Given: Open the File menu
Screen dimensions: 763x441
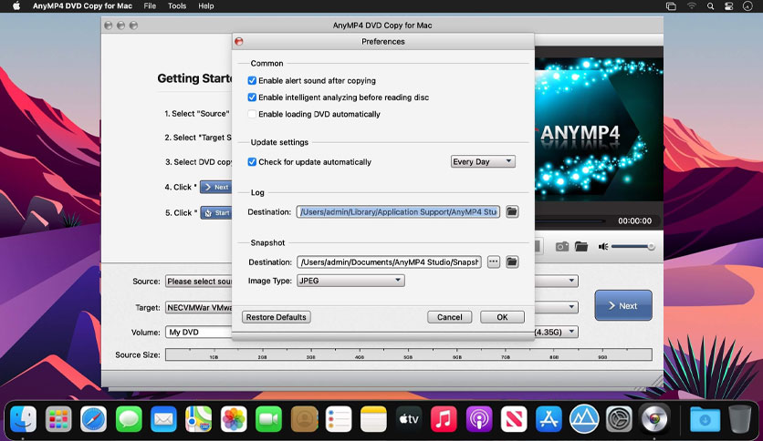Looking at the screenshot, I should pyautogui.click(x=150, y=6).
